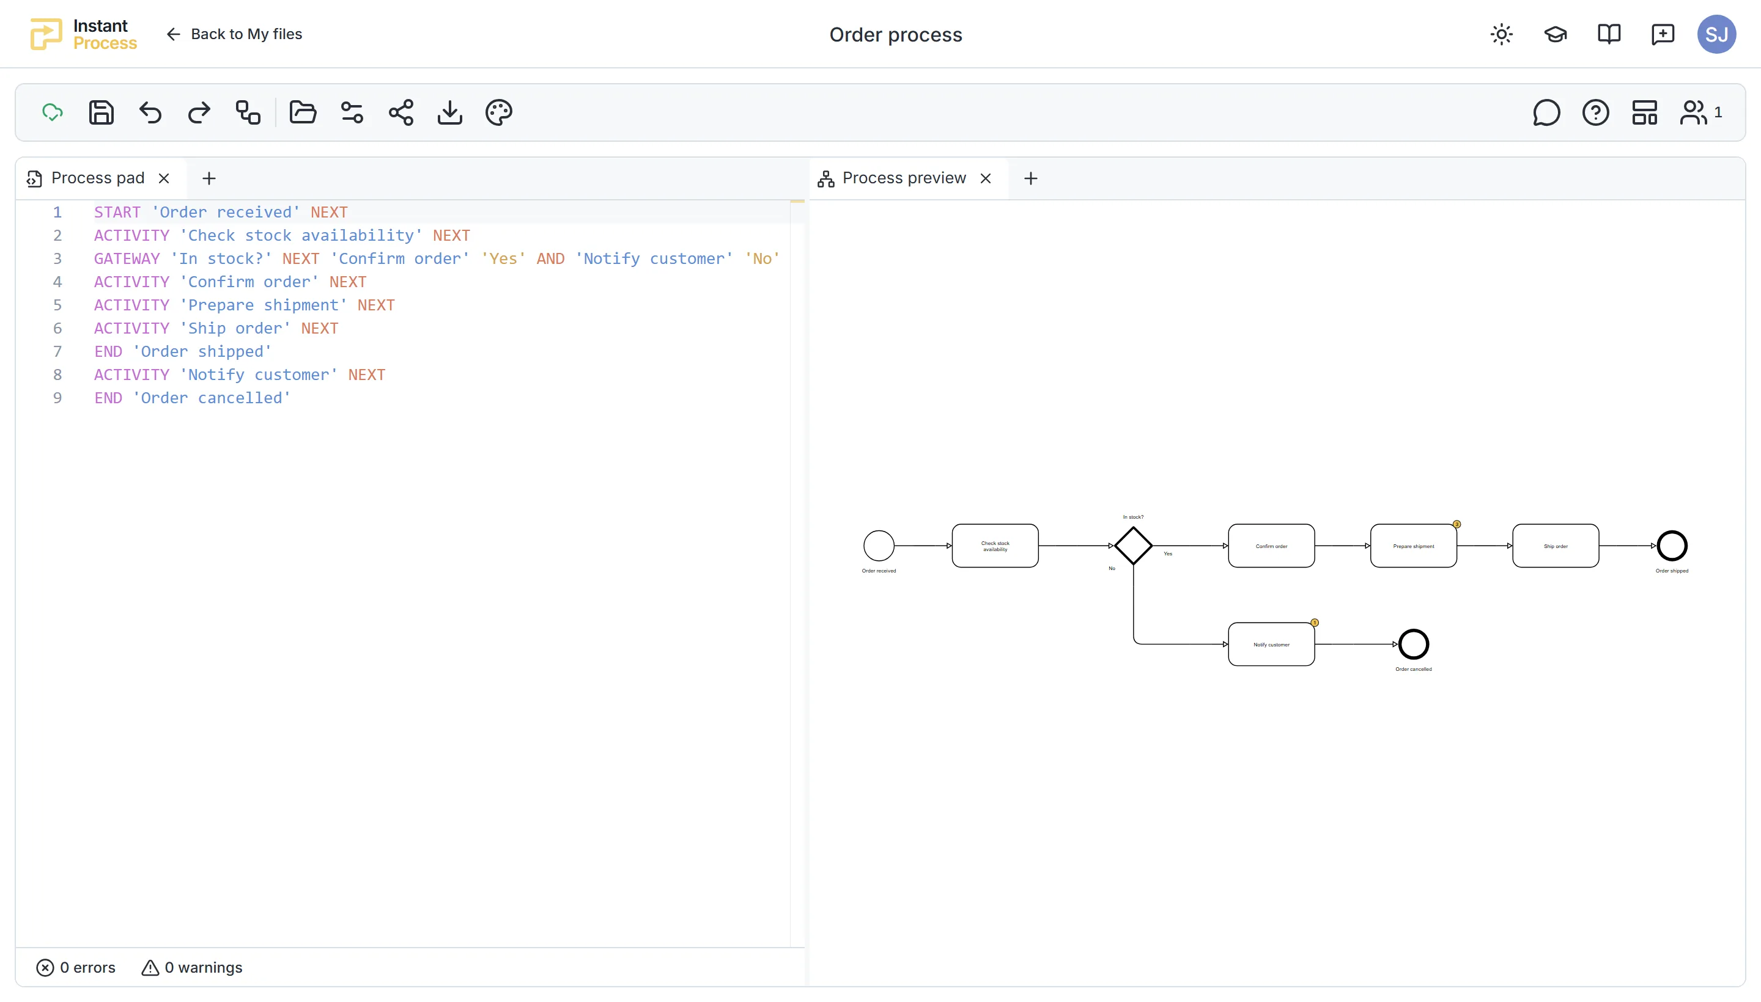Viewport: 1761px width, 1002px height.
Task: Show collaborators users icon
Action: click(1694, 112)
